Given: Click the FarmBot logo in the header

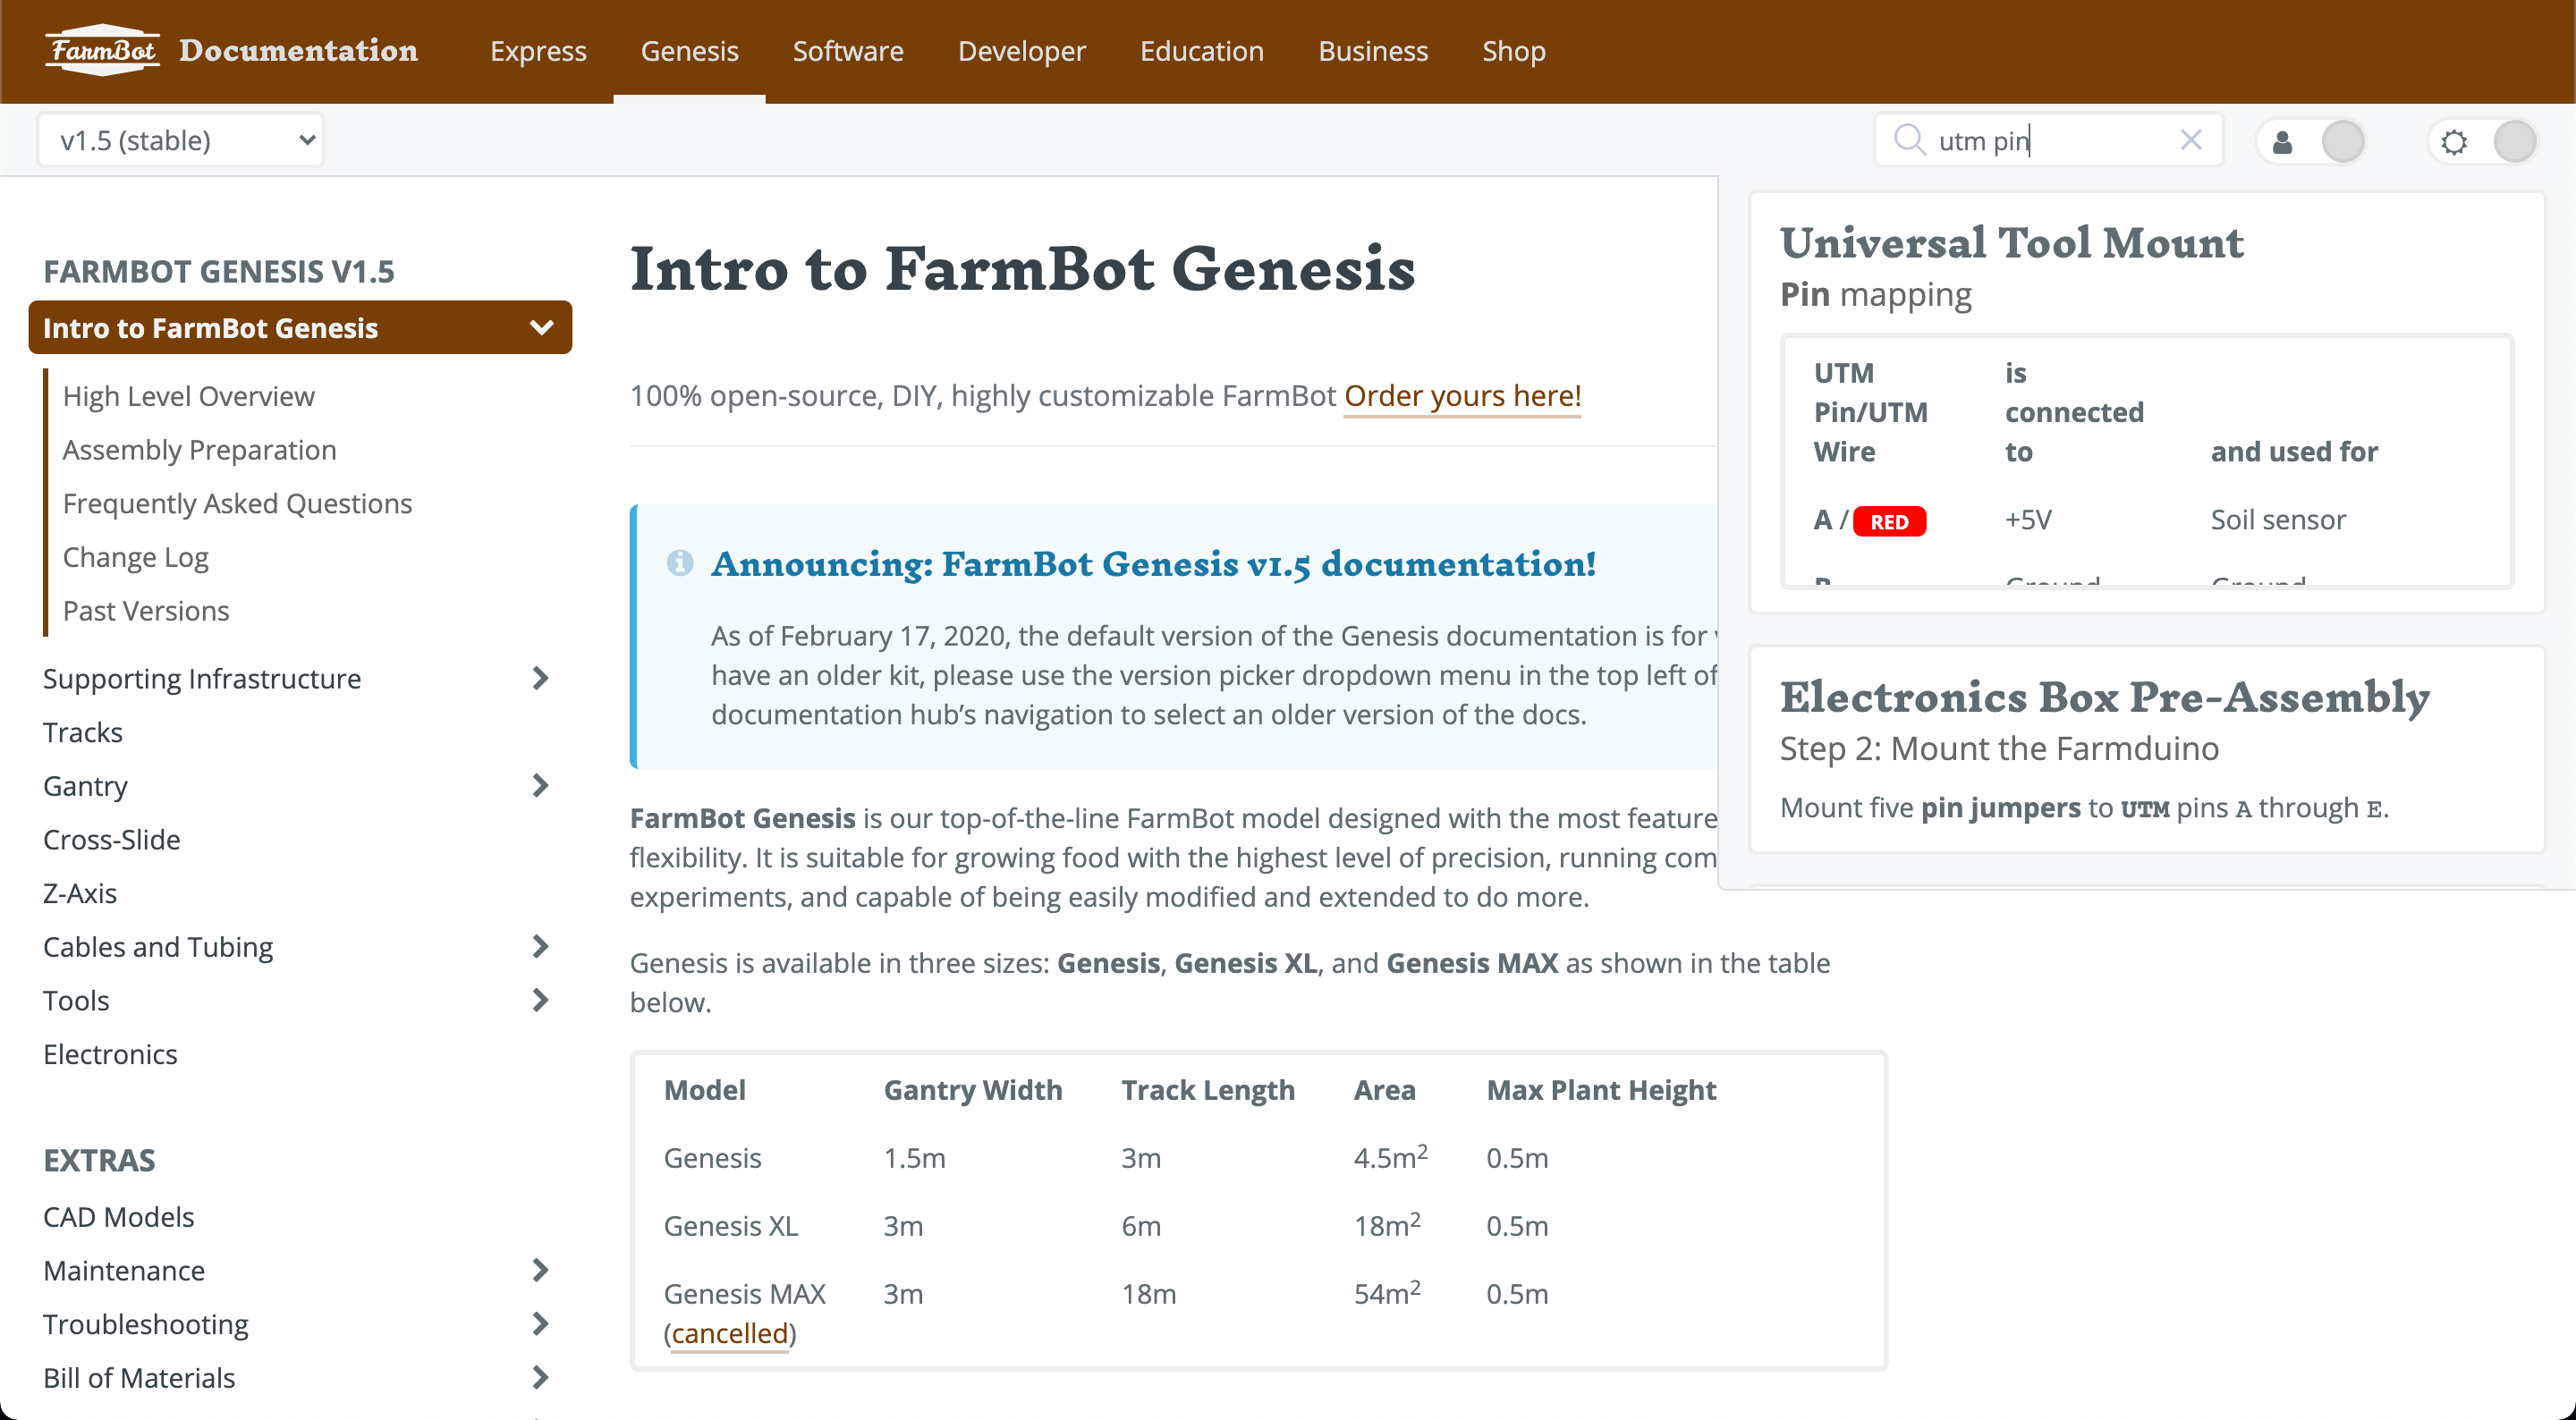Looking at the screenshot, I should (101, 50).
